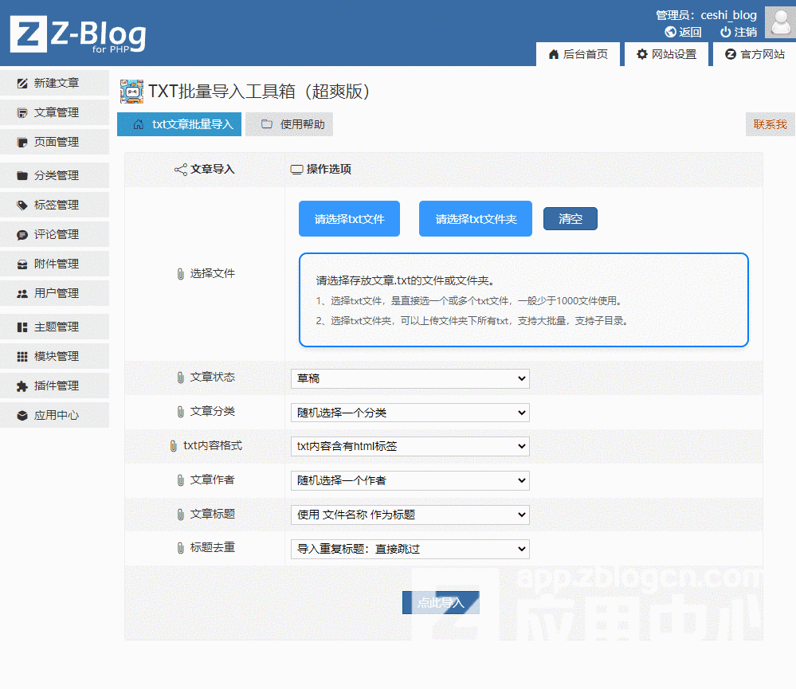Click the 评论管理 speech bubble icon

point(22,234)
